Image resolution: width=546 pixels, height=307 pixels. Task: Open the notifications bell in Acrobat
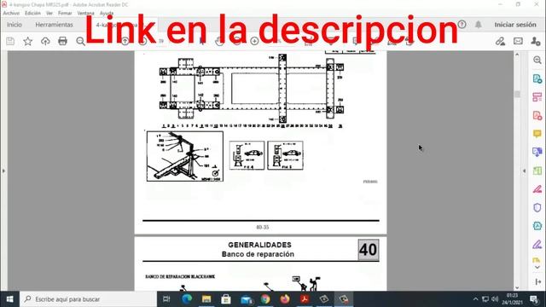[x=479, y=25]
